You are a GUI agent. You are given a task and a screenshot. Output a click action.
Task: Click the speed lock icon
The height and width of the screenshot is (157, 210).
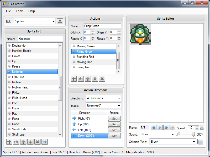point(202,128)
